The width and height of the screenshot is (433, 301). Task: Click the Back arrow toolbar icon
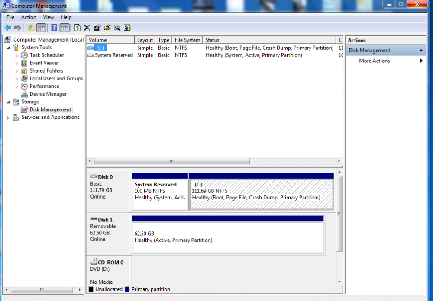8,28
